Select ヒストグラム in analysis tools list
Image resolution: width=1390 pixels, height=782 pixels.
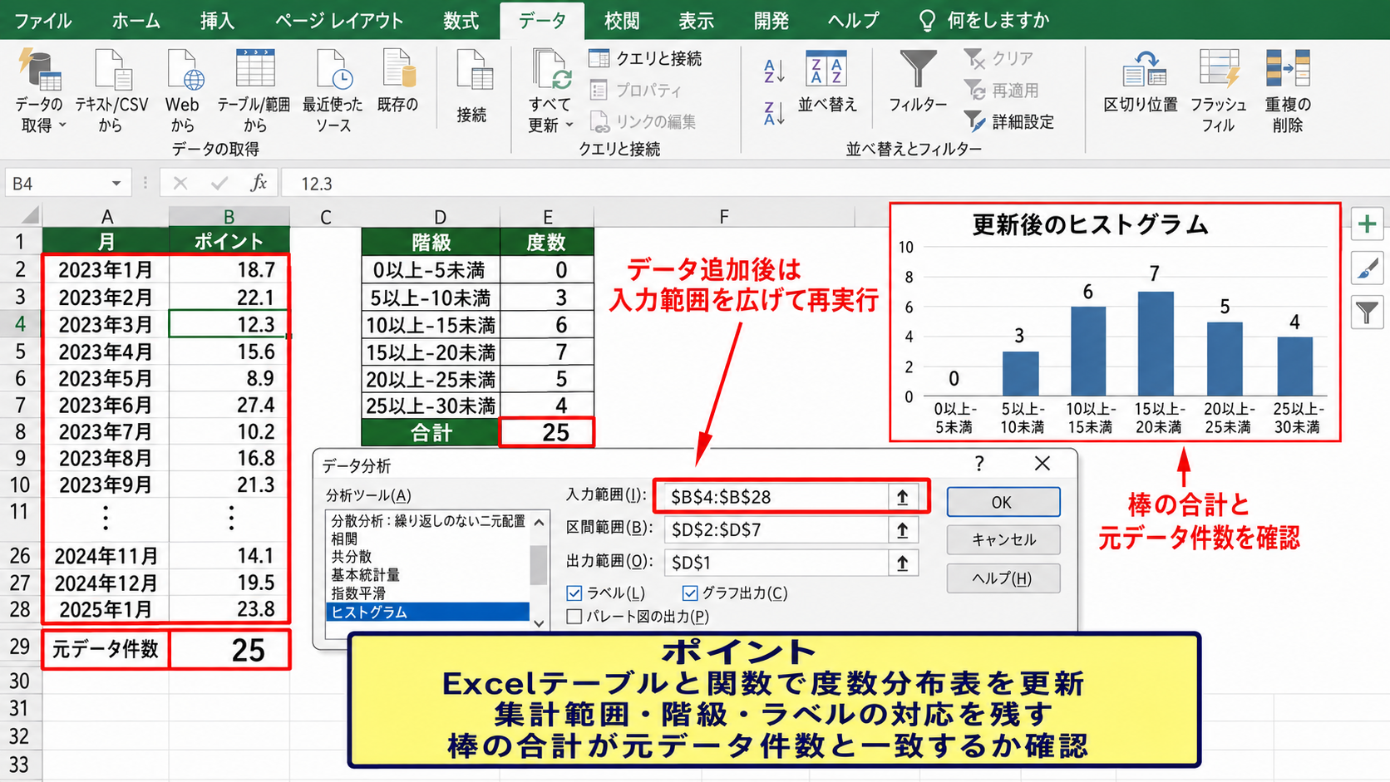(427, 612)
